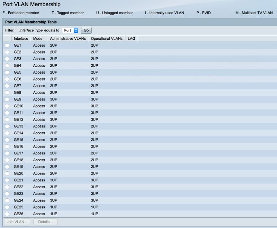This screenshot has height=228, width=277.
Task: Click 2UP administrative VLAN in GE13 row
Action: [54, 126]
